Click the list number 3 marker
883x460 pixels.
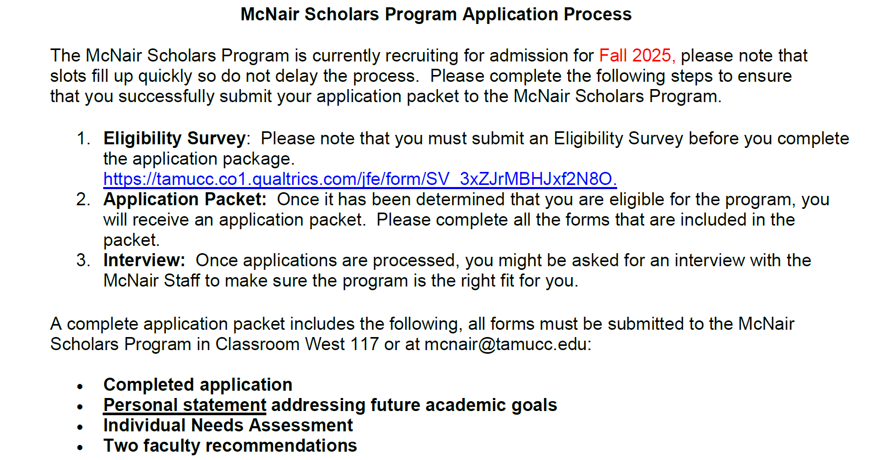83,260
